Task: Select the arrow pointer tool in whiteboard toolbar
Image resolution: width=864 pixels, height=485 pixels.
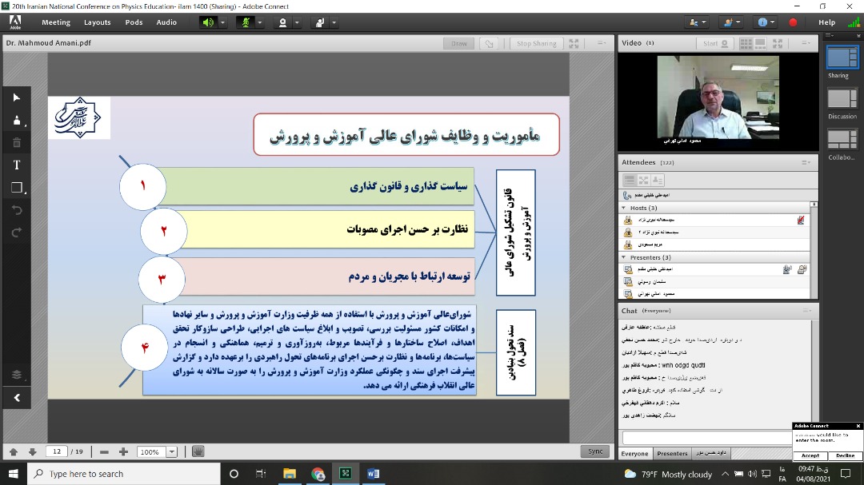Action: tap(17, 97)
